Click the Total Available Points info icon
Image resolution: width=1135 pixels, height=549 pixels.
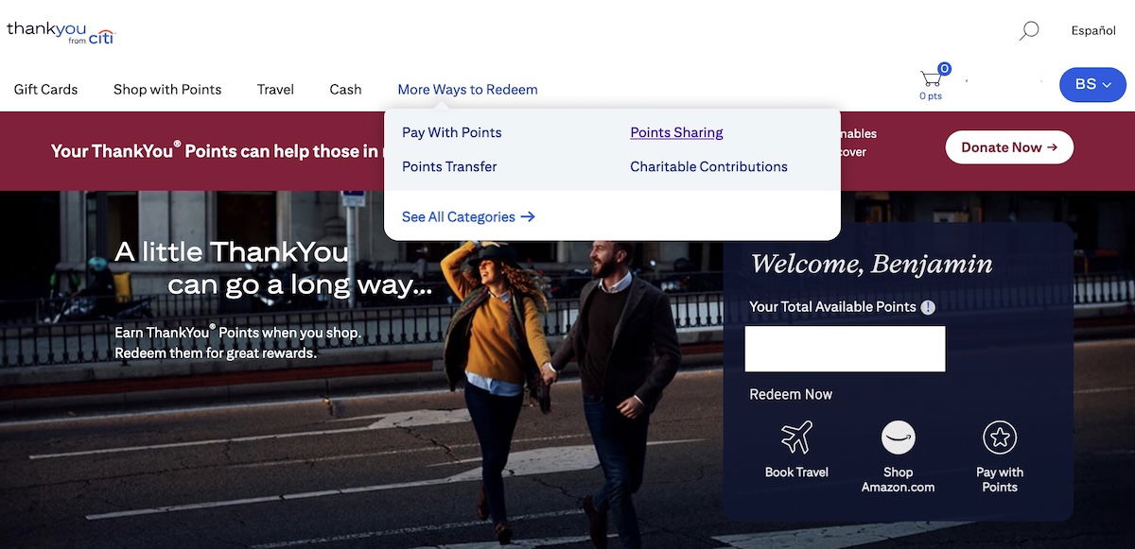928,307
